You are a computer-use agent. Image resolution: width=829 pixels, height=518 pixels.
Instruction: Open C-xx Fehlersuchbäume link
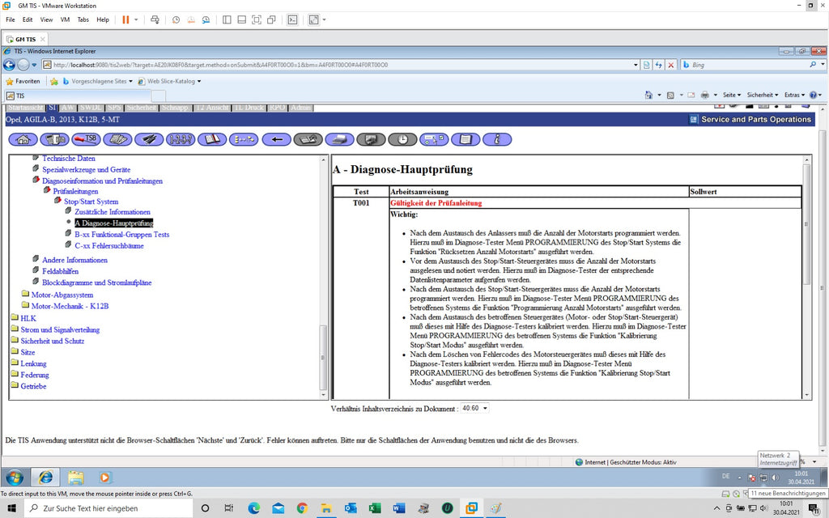pyautogui.click(x=109, y=246)
